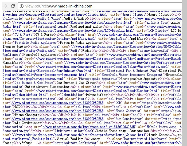The image size is (187, 146).
Task: Open the Electrical-Fan-Exhaust-Fan.html link
Action: pyautogui.click(x=48, y=71)
